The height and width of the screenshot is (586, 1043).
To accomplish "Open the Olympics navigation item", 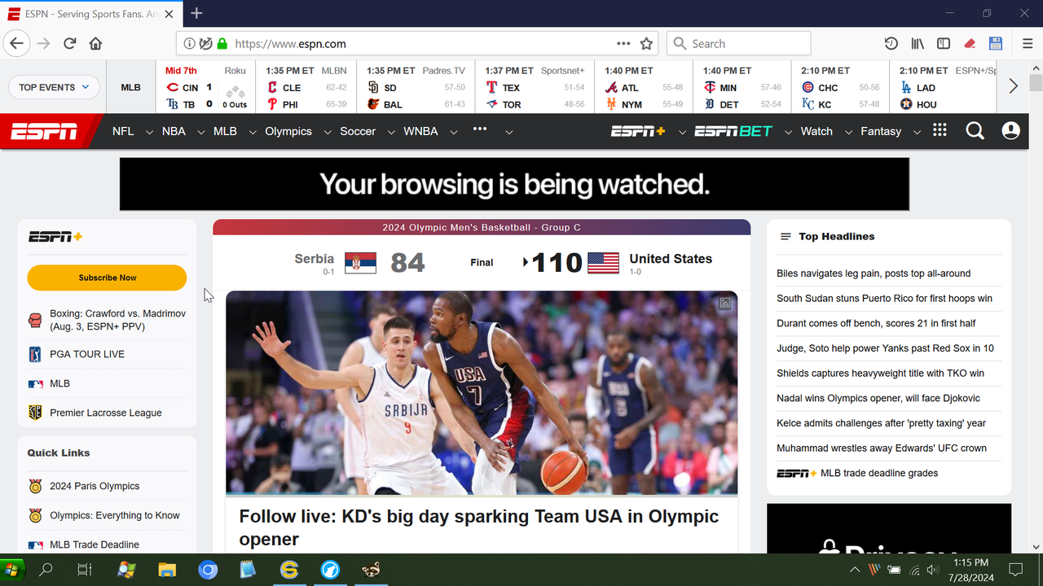I will tap(288, 131).
